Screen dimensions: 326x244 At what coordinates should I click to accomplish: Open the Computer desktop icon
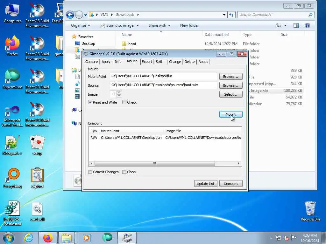(x=12, y=13)
